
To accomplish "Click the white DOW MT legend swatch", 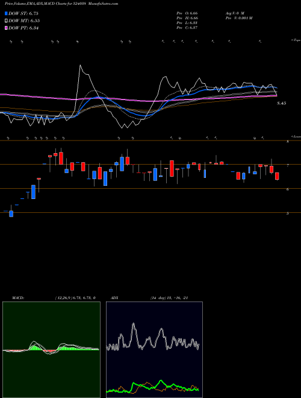I will pyautogui.click(x=6, y=21).
